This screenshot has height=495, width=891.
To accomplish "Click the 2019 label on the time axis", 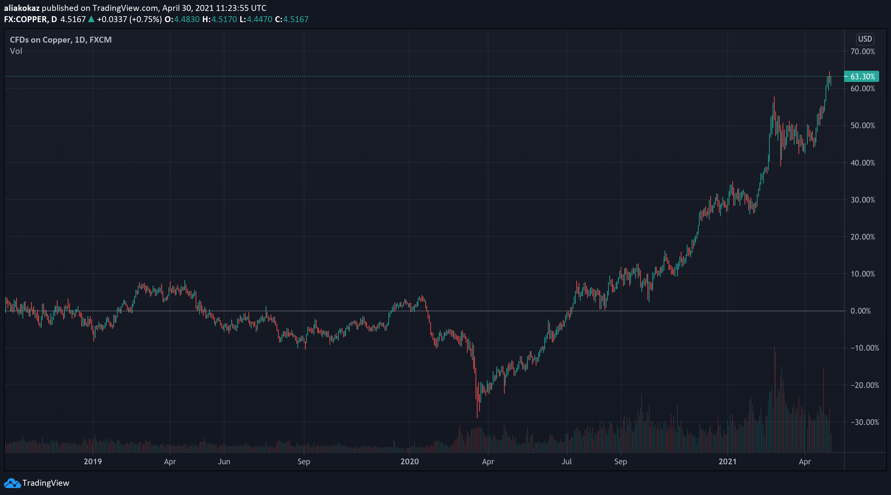I will 93,461.
